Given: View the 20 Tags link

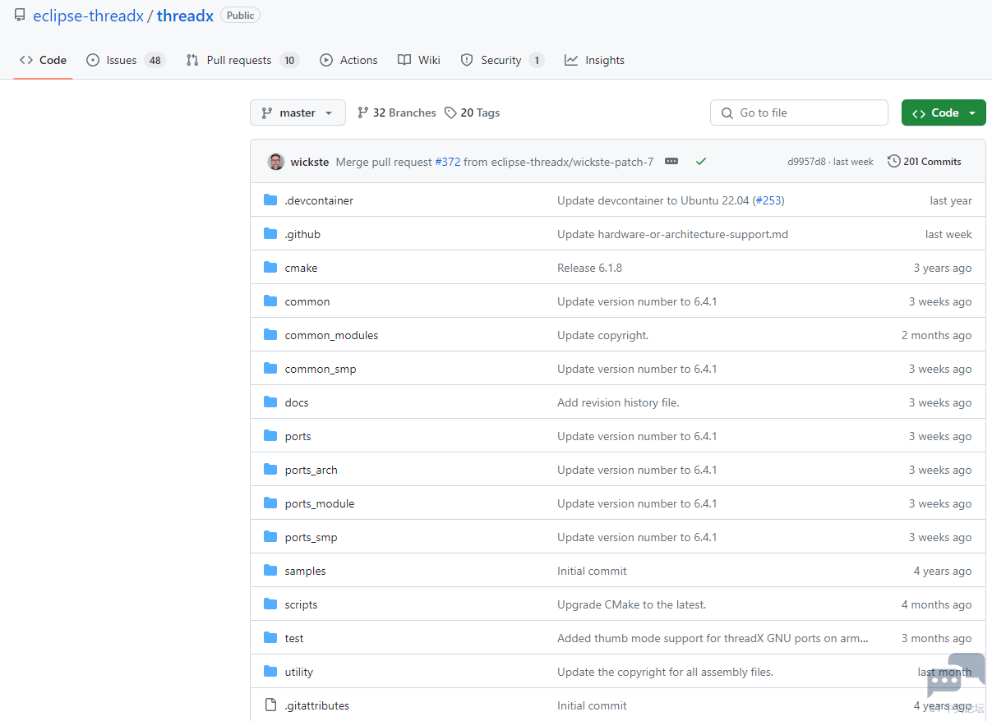Looking at the screenshot, I should pyautogui.click(x=473, y=113).
